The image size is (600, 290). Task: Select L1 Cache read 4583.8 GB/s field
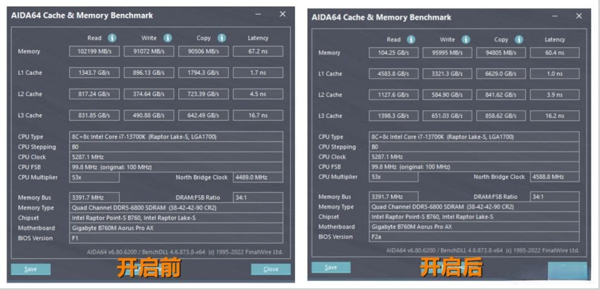(x=393, y=74)
